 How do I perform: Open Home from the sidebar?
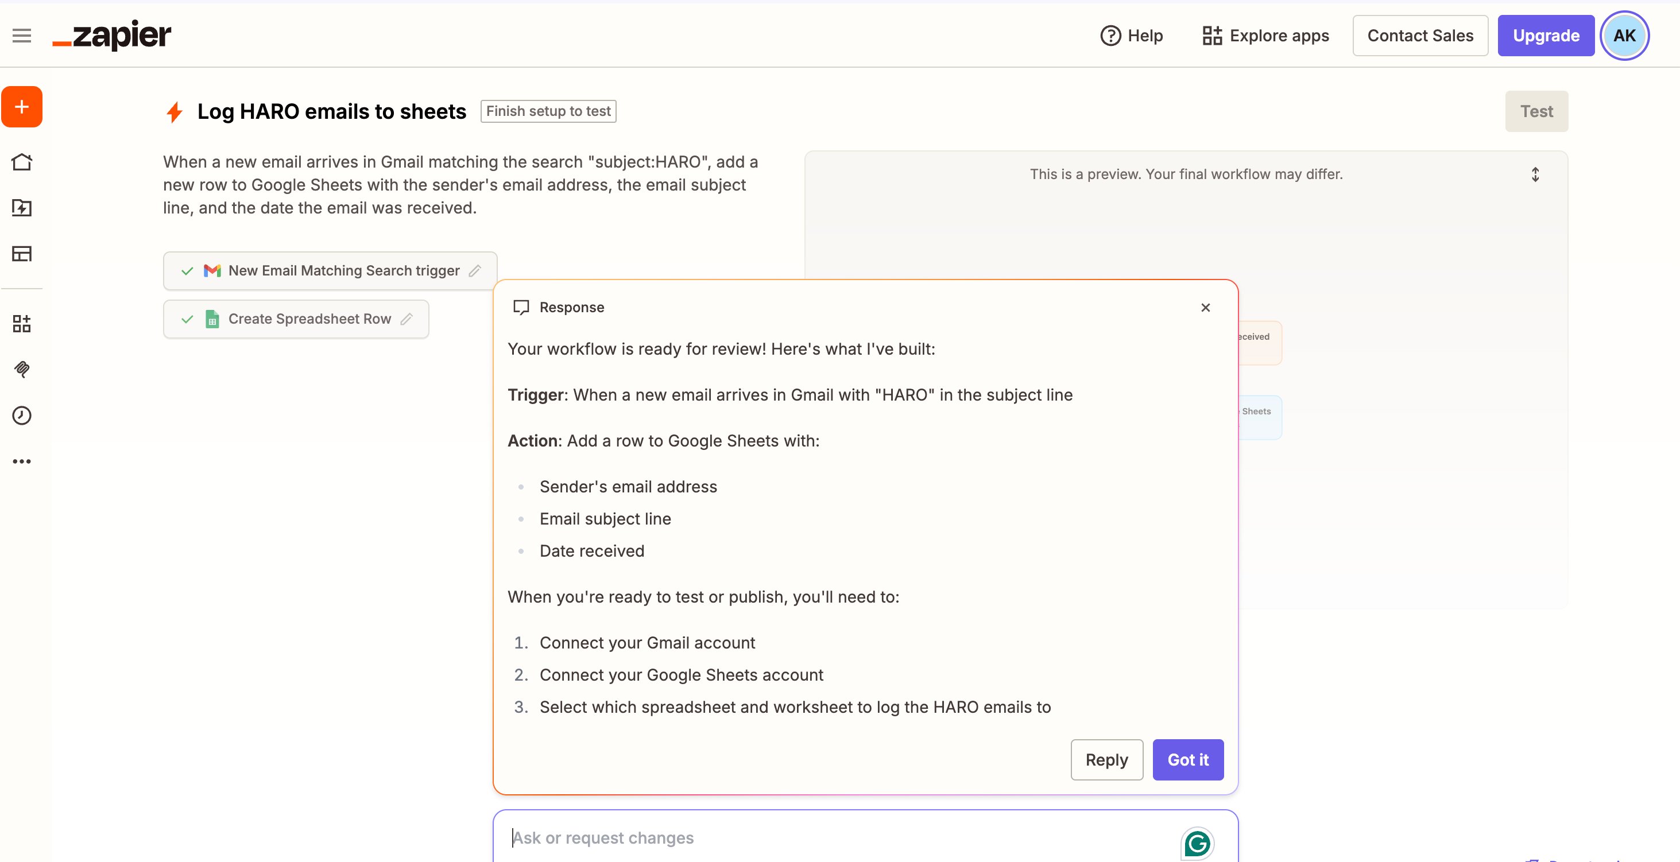click(x=21, y=162)
